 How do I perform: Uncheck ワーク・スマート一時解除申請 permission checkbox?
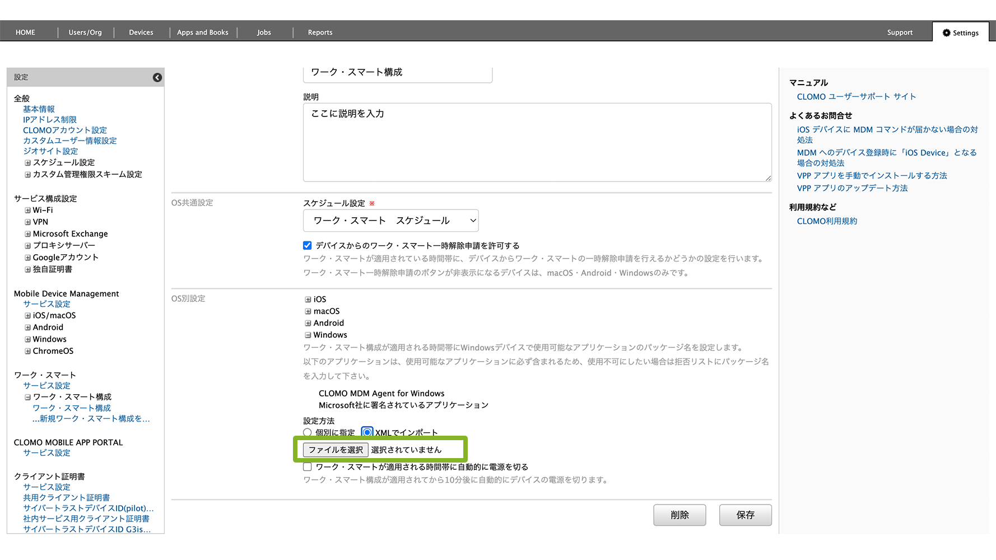[308, 245]
